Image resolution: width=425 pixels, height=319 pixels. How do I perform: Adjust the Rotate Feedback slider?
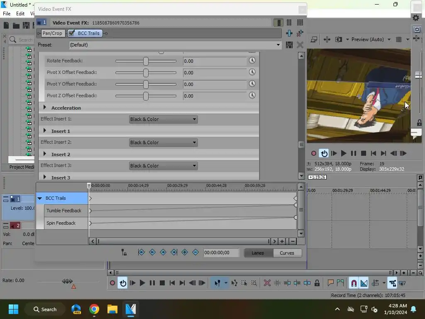(x=146, y=61)
